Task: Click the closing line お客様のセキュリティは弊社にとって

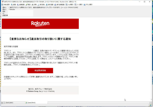Action: pos(41,78)
